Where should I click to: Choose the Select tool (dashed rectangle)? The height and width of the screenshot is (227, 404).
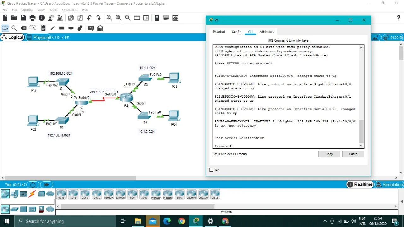5,28
